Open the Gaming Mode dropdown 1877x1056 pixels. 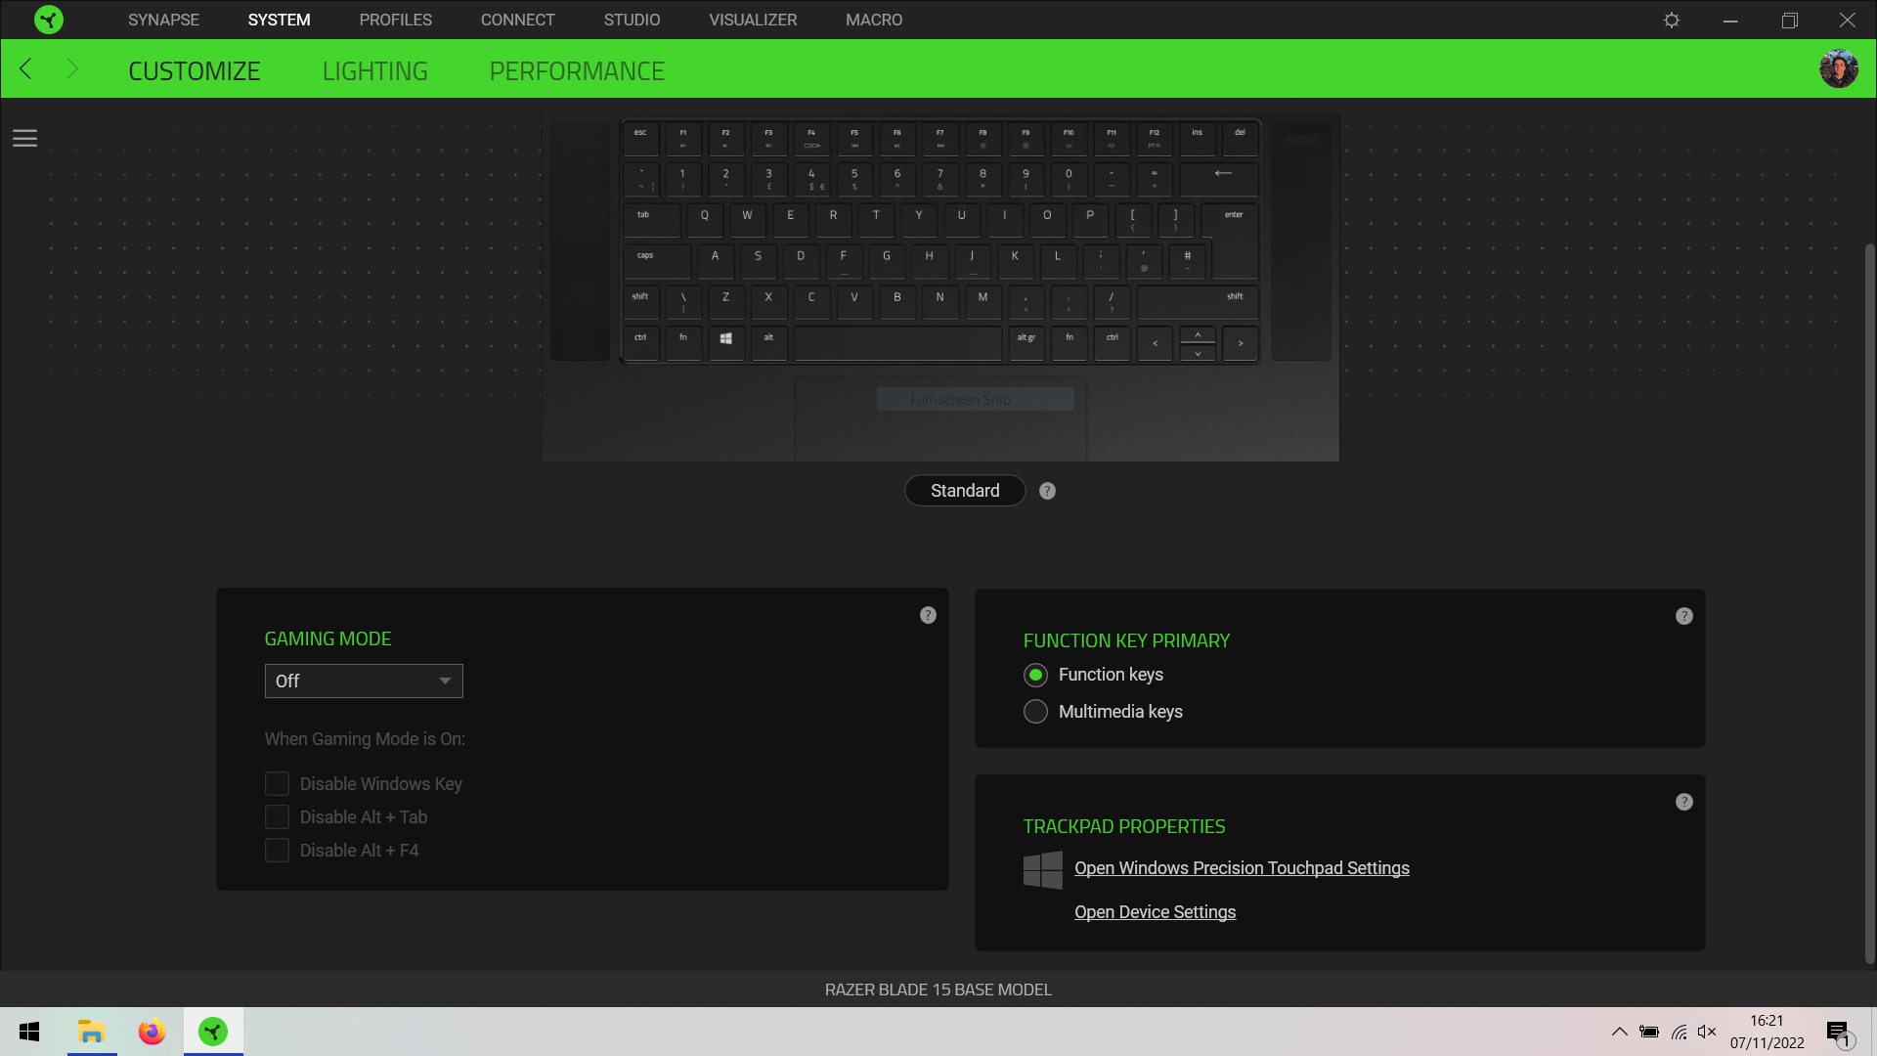(x=363, y=681)
